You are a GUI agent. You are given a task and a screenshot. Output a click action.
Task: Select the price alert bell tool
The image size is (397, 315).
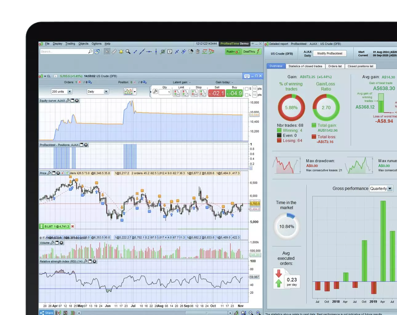[121, 51]
